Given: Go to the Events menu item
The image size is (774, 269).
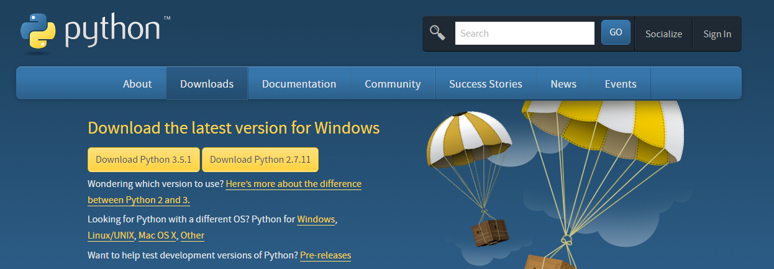Looking at the screenshot, I should click(621, 84).
